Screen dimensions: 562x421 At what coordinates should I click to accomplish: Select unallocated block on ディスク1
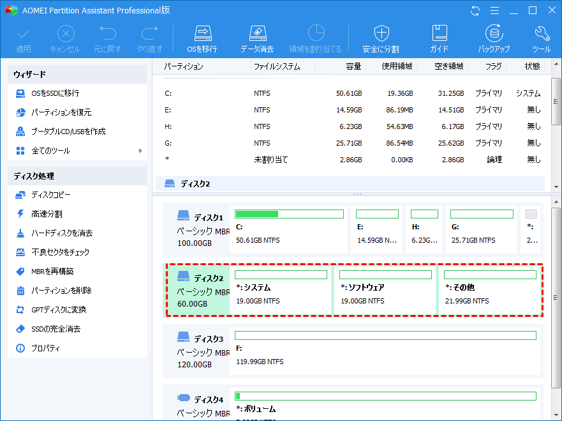531,230
